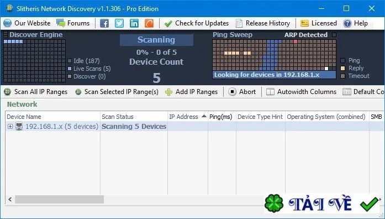Click the application icon in title bar
This screenshot has height=219, width=385.
pos(9,8)
